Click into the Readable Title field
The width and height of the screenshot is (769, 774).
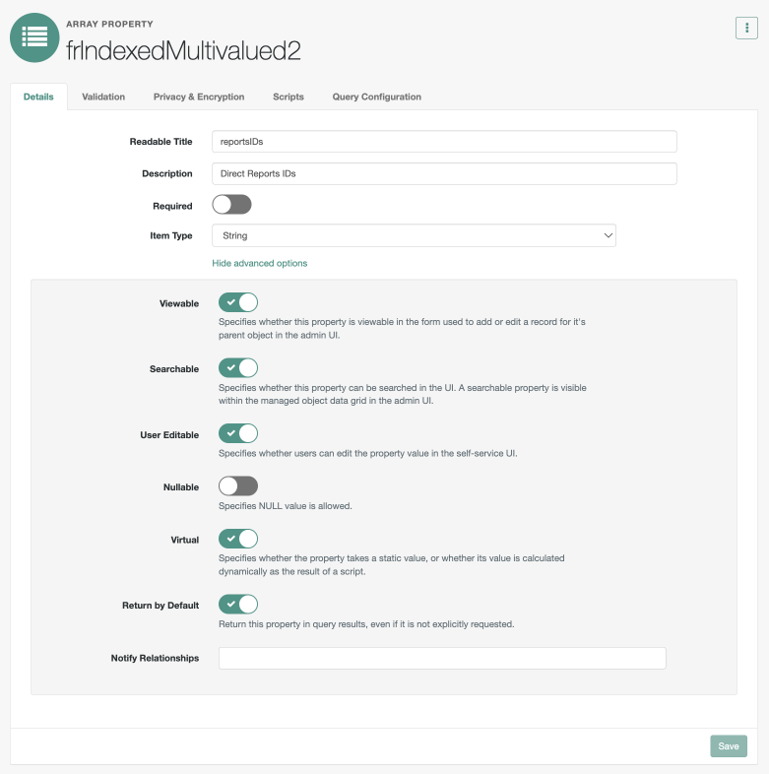(x=444, y=142)
